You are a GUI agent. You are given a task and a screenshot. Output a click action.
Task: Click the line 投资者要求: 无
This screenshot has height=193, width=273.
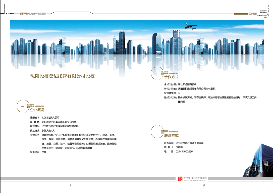(x=172, y=93)
